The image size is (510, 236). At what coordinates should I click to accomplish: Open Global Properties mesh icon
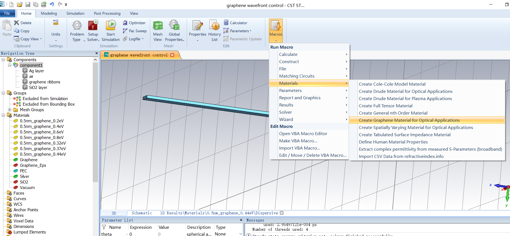point(174,25)
